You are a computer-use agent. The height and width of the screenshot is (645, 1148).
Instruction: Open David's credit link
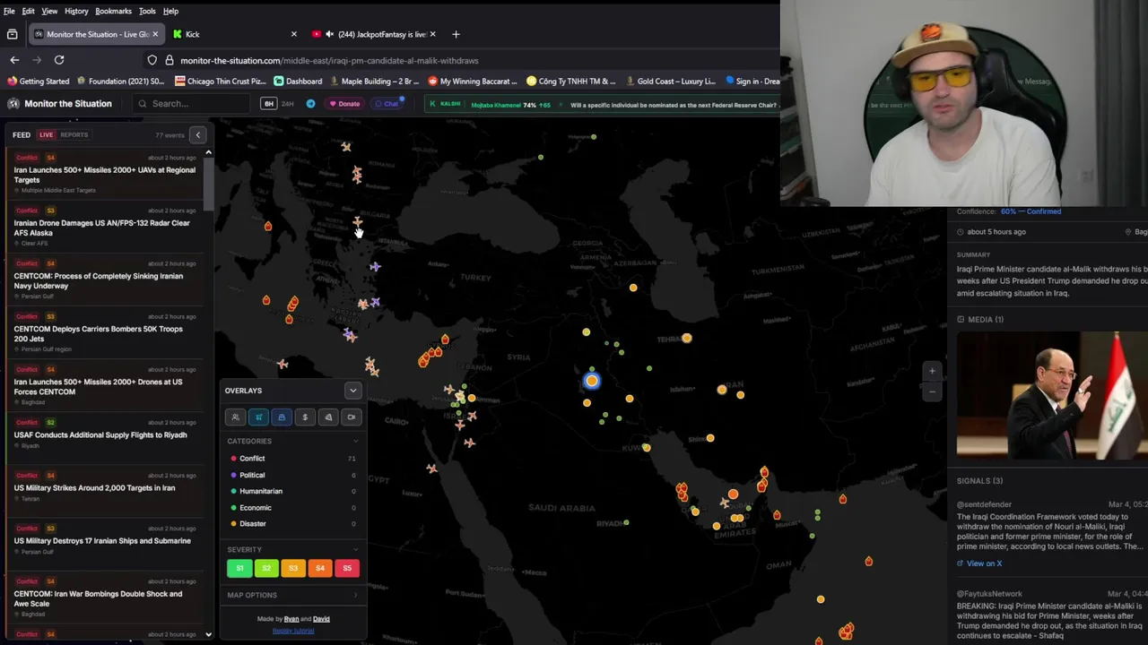(321, 619)
